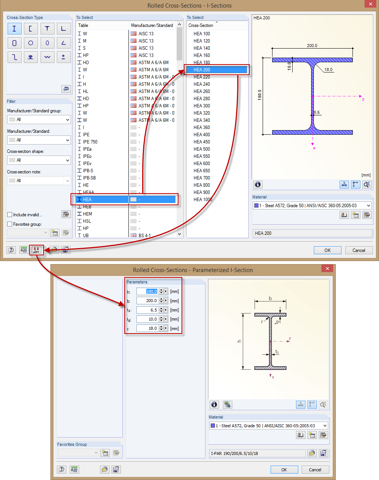The width and height of the screenshot is (379, 480).
Task: Click the Manufacturer/Standard column header
Action: click(x=153, y=25)
